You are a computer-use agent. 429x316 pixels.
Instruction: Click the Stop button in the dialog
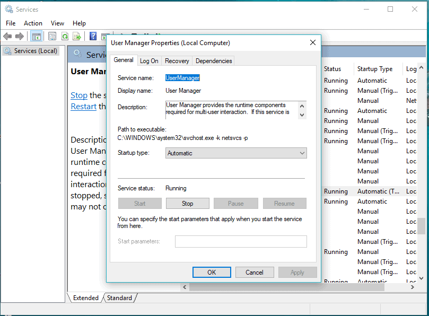[x=187, y=203]
